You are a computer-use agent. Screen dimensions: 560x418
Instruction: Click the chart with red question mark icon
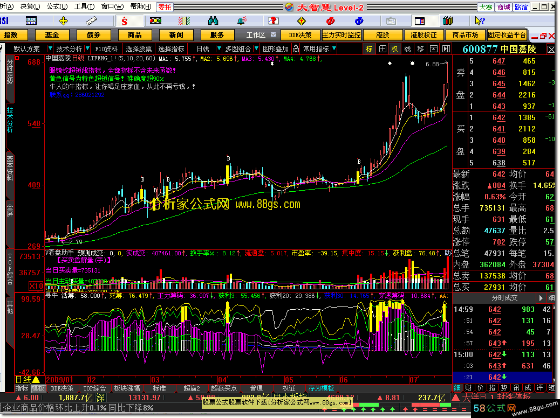(273, 21)
